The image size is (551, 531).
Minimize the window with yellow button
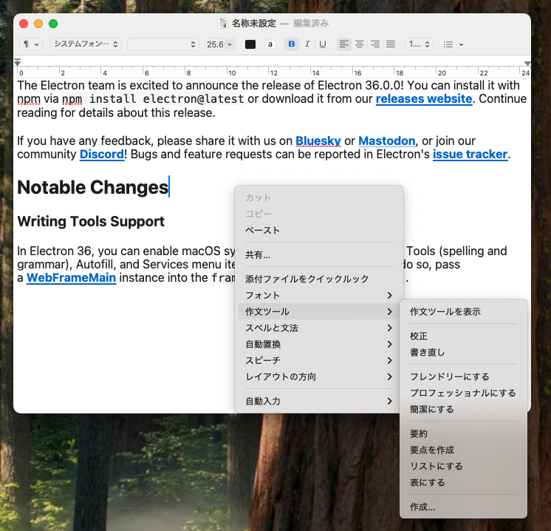(38, 24)
